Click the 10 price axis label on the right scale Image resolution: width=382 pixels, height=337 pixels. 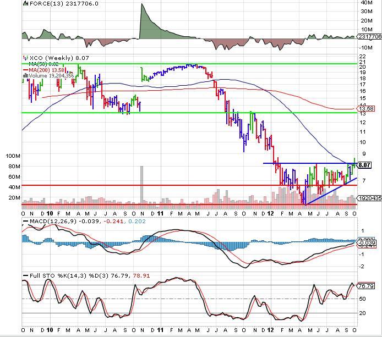point(363,142)
